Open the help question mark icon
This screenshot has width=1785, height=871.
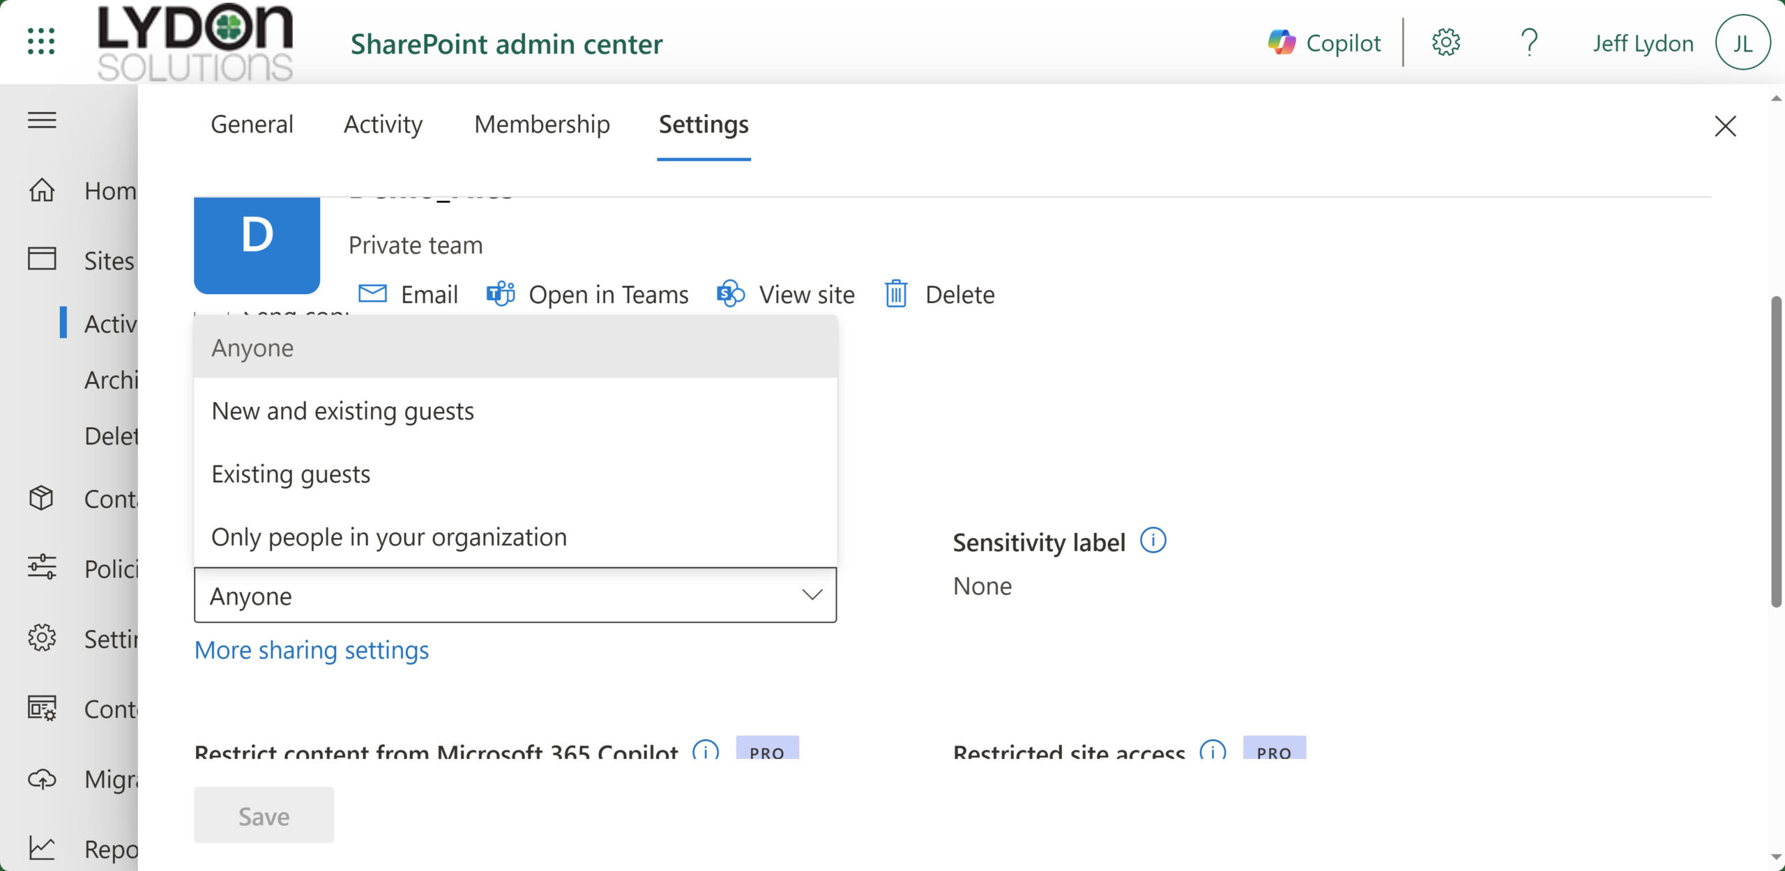pos(1529,43)
